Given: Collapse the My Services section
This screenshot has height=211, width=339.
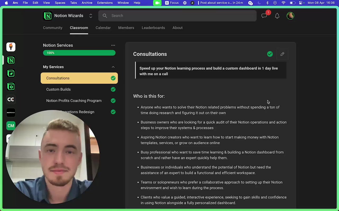Looking at the screenshot, I should 113,67.
